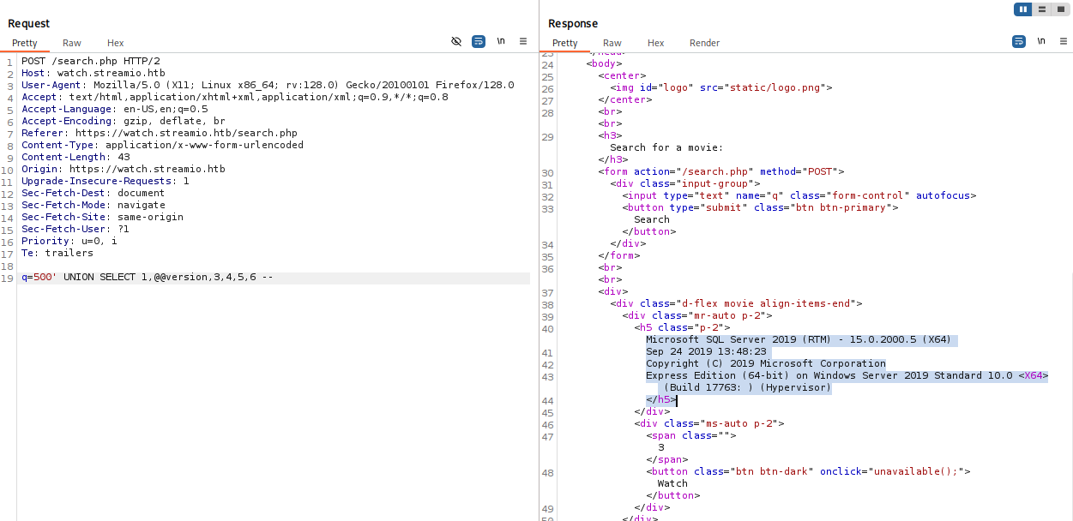
Task: Click the button type="submit" line in Response
Action: click(760, 207)
